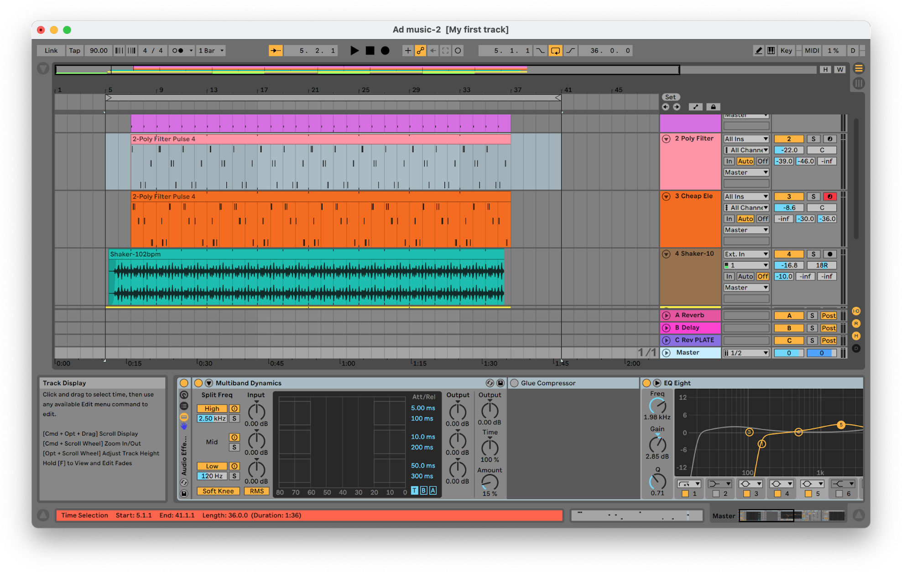The height and width of the screenshot is (572, 902).
Task: Click the next locator arrow
Action: [677, 107]
